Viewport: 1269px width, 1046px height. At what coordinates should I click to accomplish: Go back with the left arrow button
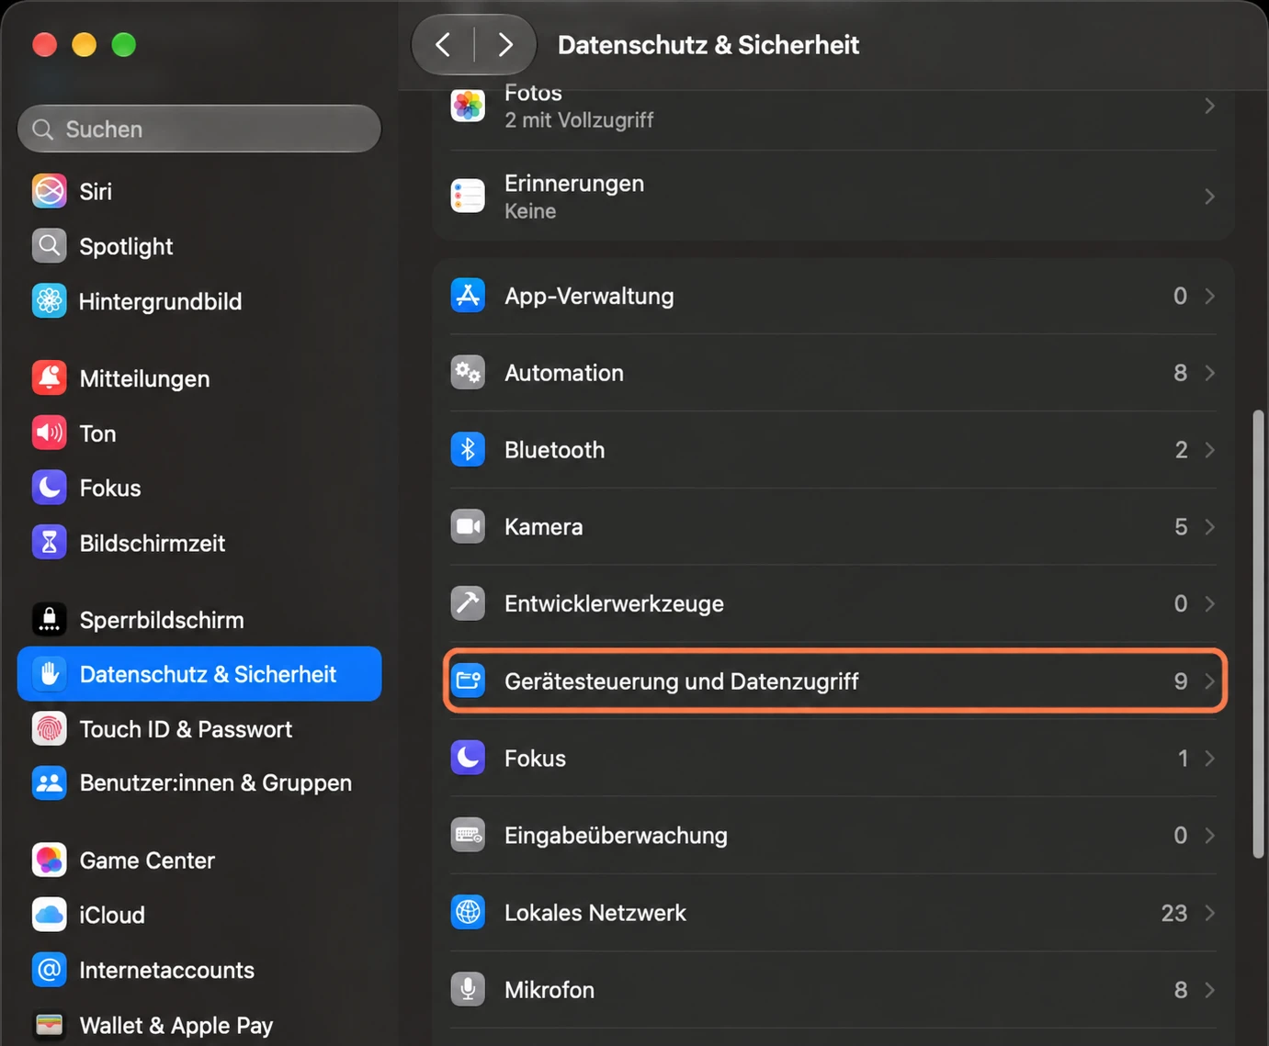[443, 44]
